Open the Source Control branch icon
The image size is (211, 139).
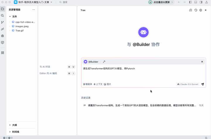(2, 22)
